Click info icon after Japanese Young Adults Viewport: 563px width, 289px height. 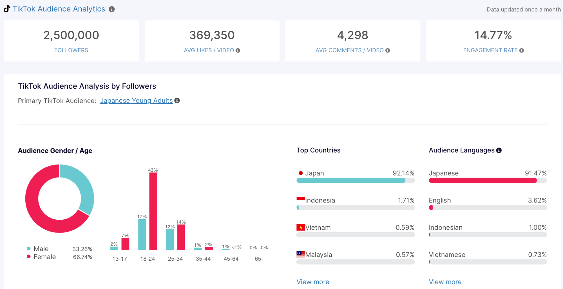pyautogui.click(x=177, y=101)
